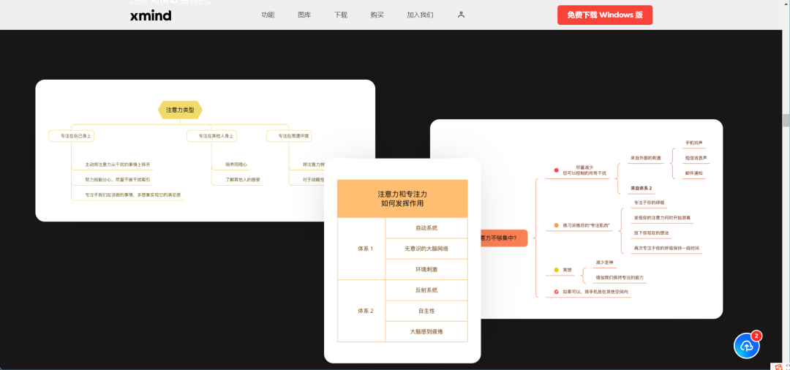Click the 培养同理心 subtopic

click(236, 165)
